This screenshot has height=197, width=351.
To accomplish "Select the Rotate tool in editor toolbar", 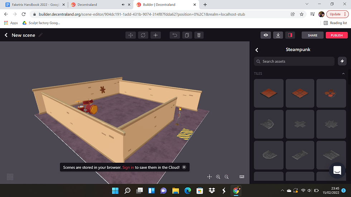I will tap(143, 35).
